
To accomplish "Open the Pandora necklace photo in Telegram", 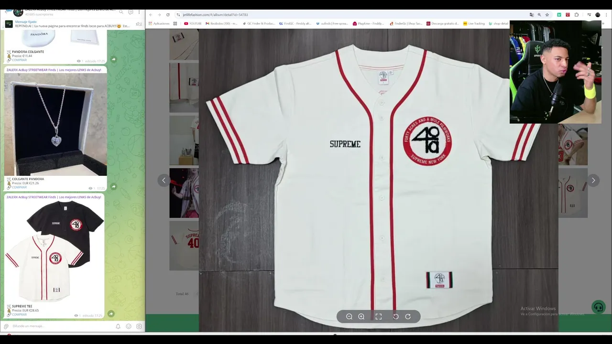I will [55, 124].
